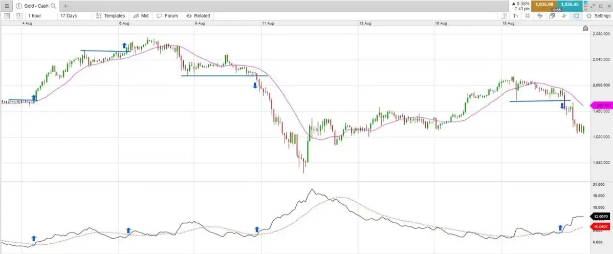Screen dimensions: 613x254
Task: Click the text annotation tool icon
Action: [515, 16]
